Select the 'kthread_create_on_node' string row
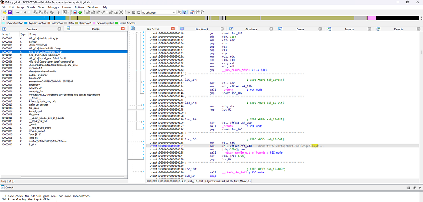 click(x=64, y=101)
